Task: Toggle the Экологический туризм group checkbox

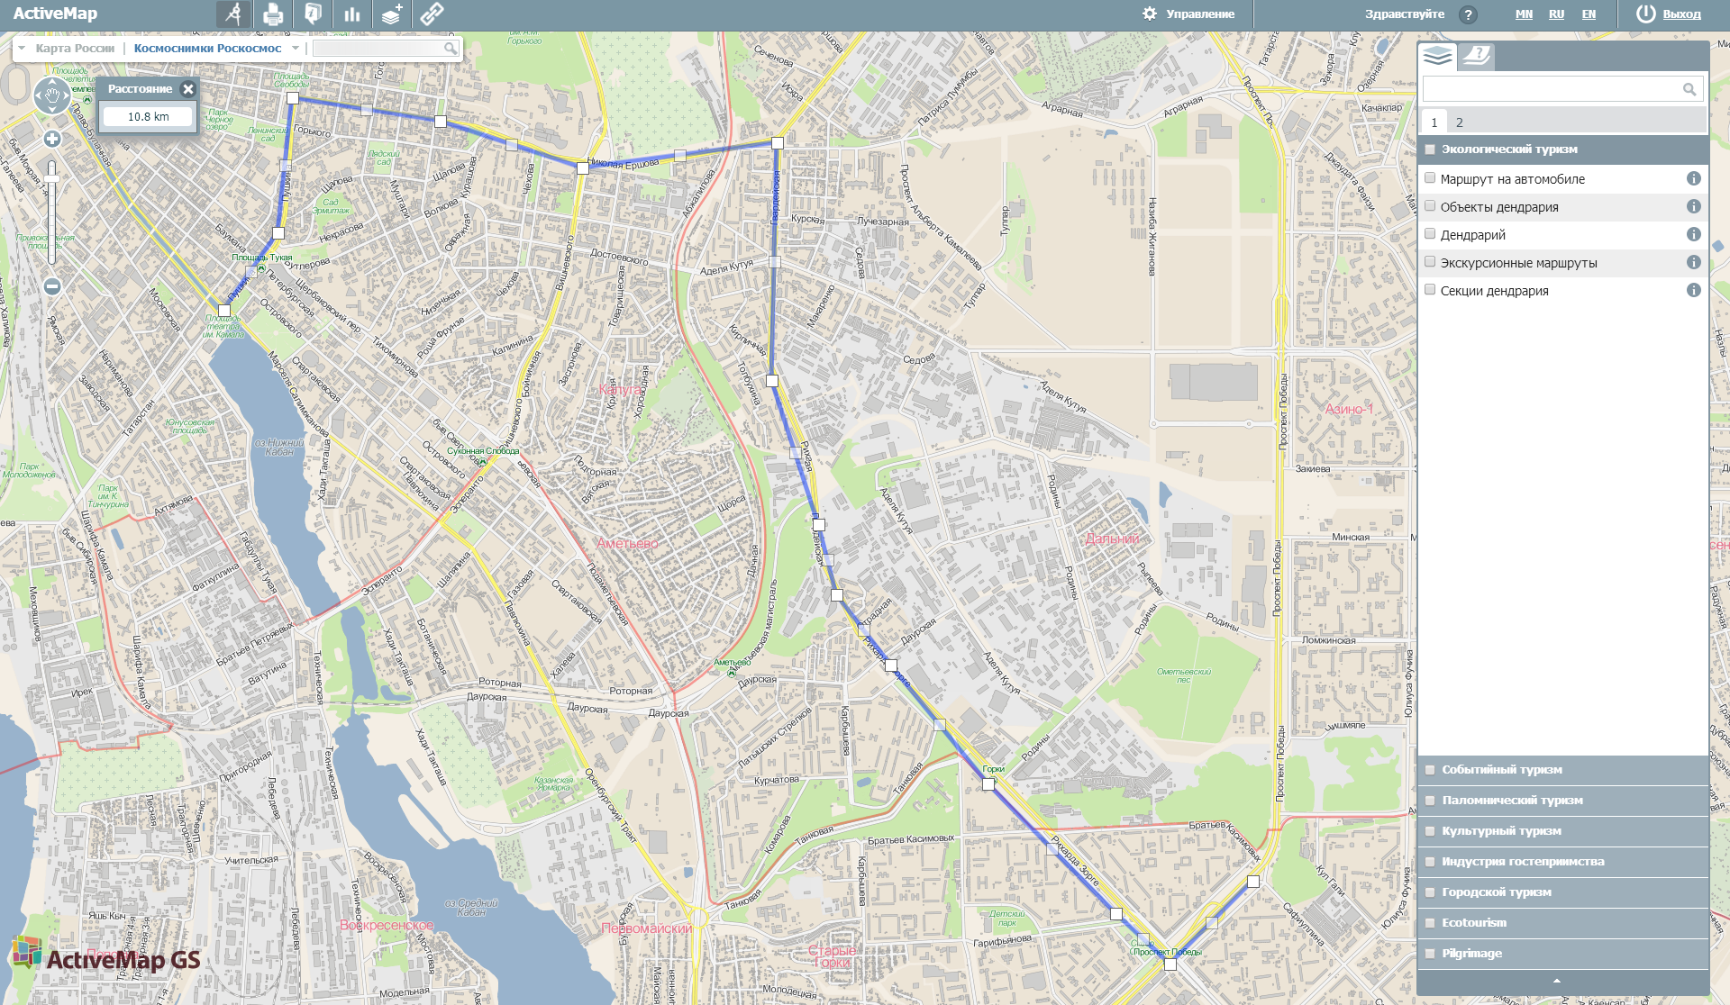Action: (1431, 149)
